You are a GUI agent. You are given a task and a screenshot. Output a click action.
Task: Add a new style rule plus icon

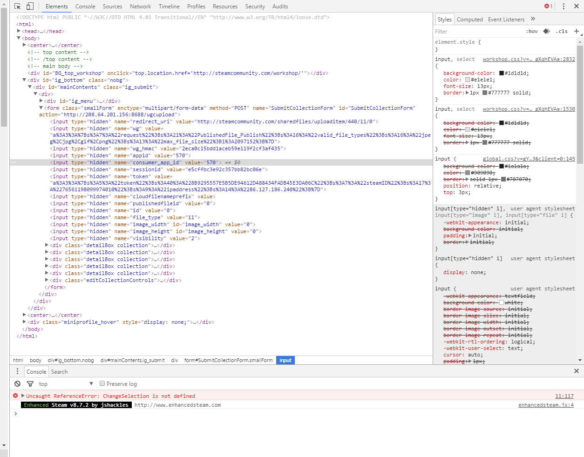point(577,31)
